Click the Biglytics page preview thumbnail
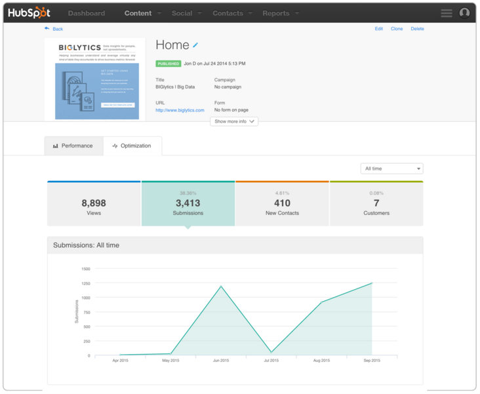The image size is (480, 394). coord(95,79)
